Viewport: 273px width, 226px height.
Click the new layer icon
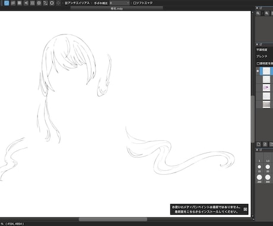pyautogui.click(x=259, y=144)
